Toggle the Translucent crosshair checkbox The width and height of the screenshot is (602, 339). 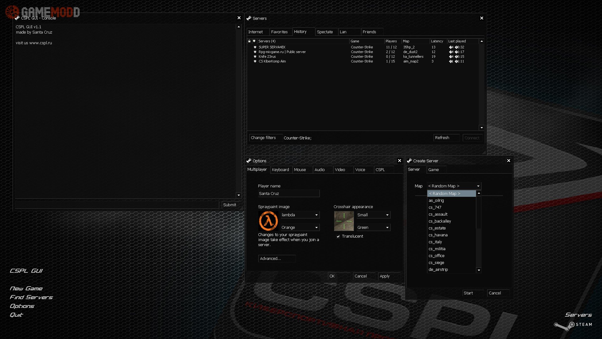(338, 236)
